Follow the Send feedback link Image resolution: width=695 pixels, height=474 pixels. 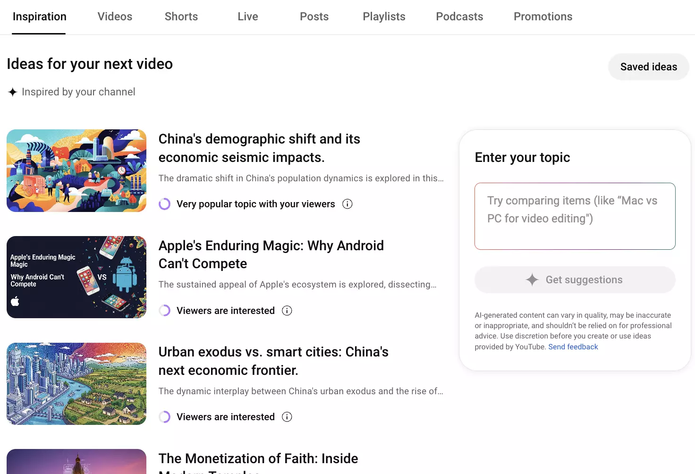point(573,347)
